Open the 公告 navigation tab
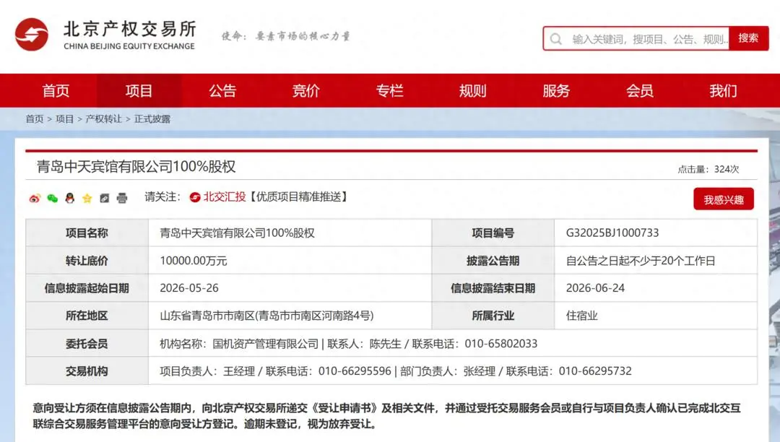The image size is (780, 442). pos(222,90)
